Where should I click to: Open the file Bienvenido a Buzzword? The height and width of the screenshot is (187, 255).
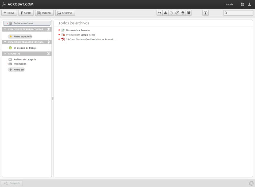[78, 30]
